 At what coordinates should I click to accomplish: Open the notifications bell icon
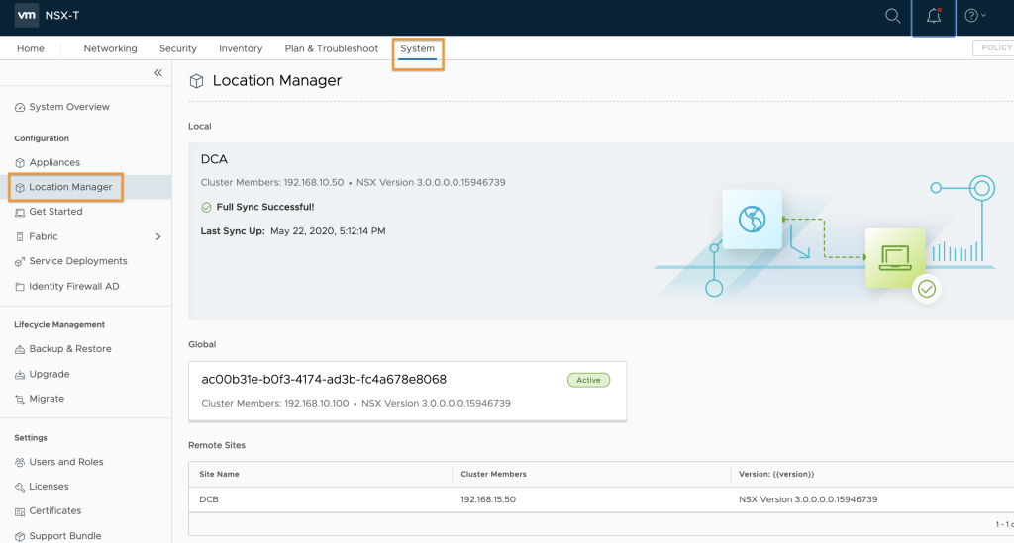coord(933,16)
